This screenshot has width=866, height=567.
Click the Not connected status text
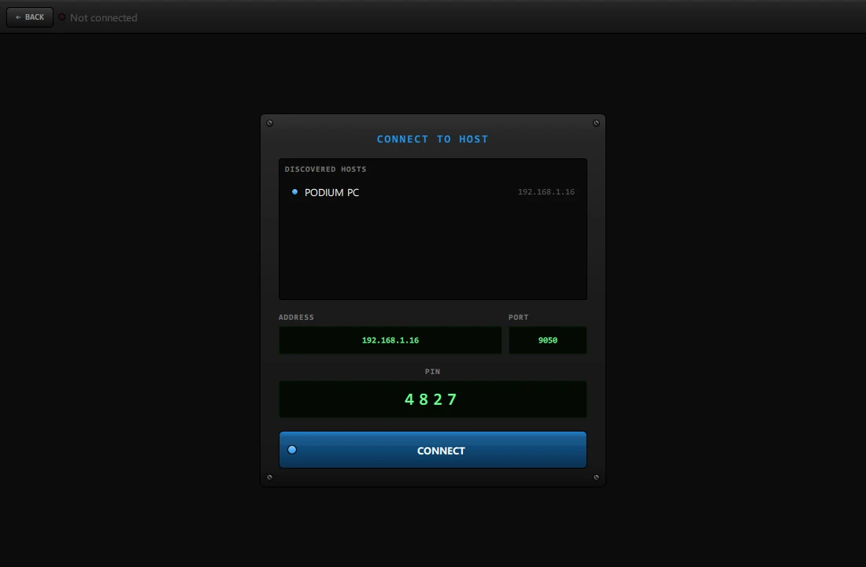point(103,17)
